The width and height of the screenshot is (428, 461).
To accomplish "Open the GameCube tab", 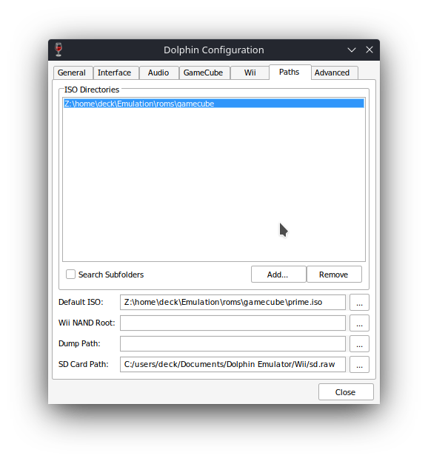I will point(204,73).
